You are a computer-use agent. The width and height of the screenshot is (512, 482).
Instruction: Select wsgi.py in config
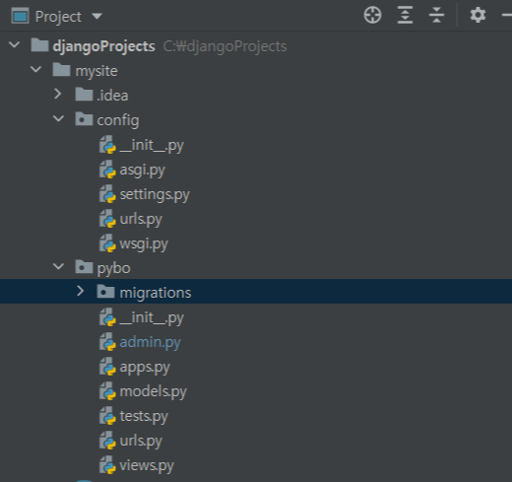144,243
